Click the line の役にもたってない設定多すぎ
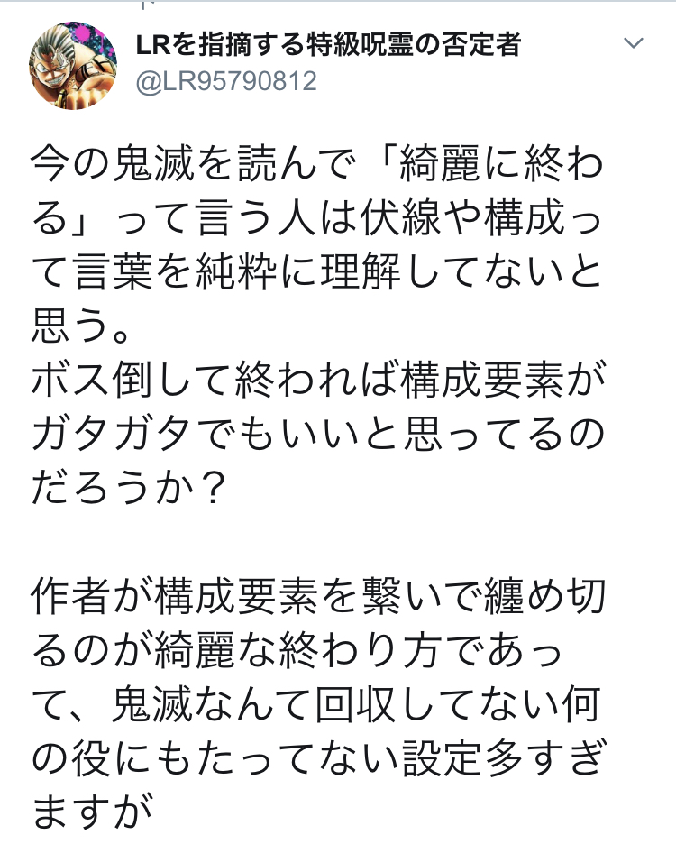 coord(318,757)
